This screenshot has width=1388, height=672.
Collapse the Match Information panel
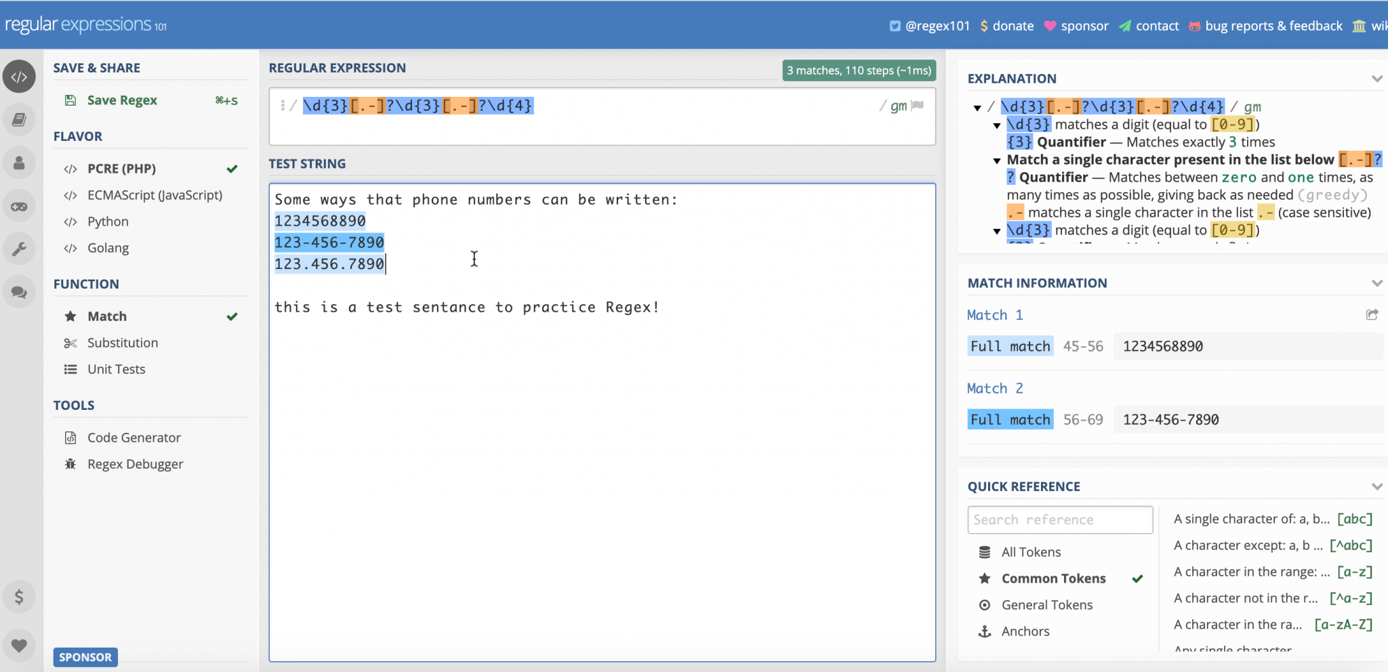click(x=1377, y=282)
